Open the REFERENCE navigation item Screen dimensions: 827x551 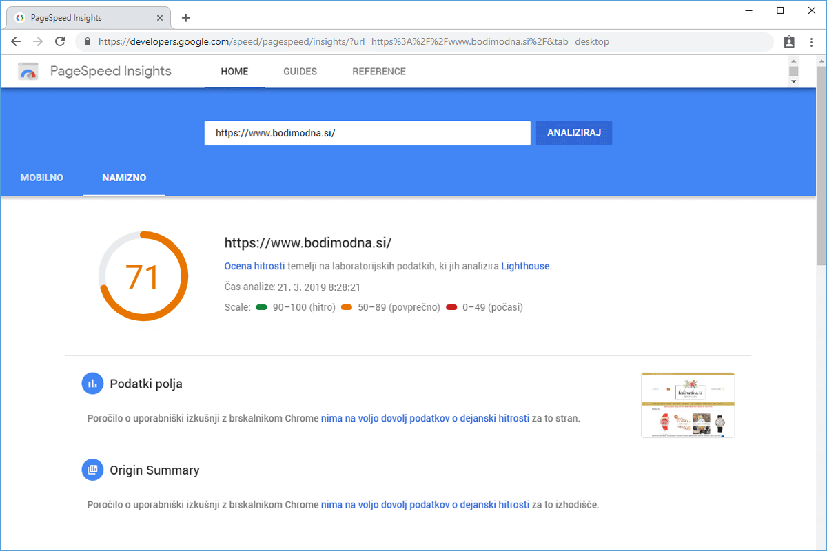pyautogui.click(x=378, y=72)
